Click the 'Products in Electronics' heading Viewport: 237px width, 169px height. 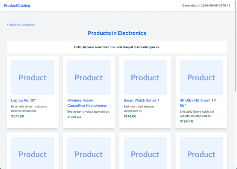[x=117, y=33]
